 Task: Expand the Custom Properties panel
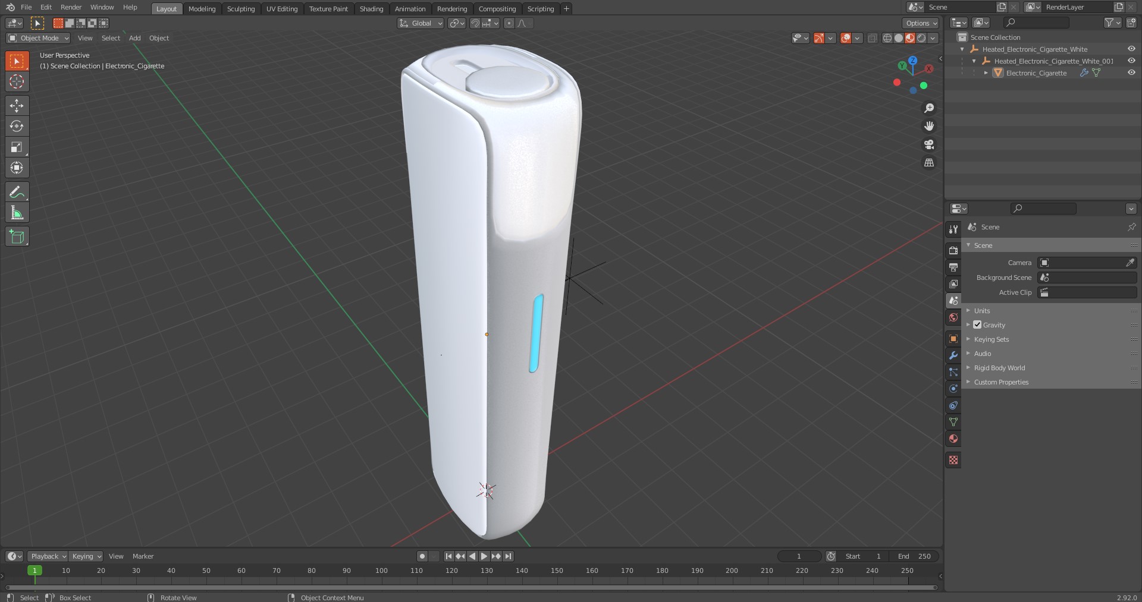coord(1000,382)
